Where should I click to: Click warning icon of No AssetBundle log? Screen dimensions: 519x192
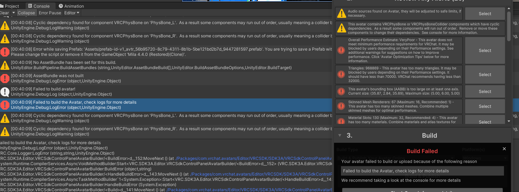(x=5, y=65)
